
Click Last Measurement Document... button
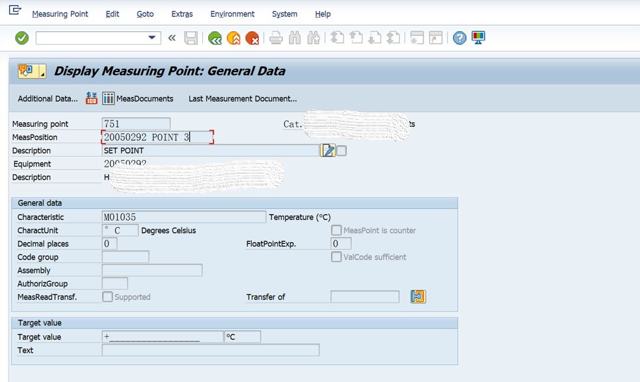pos(243,98)
